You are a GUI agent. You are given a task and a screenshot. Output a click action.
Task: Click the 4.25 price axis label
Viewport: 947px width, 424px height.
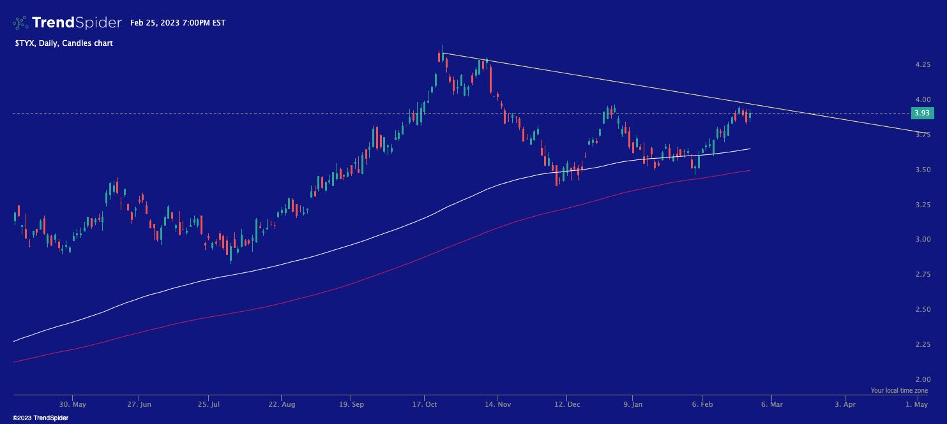click(x=922, y=65)
